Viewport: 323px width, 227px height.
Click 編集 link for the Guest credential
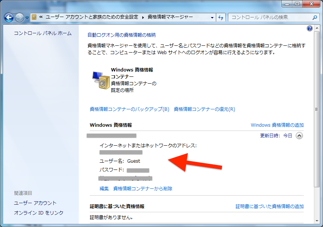click(x=104, y=188)
